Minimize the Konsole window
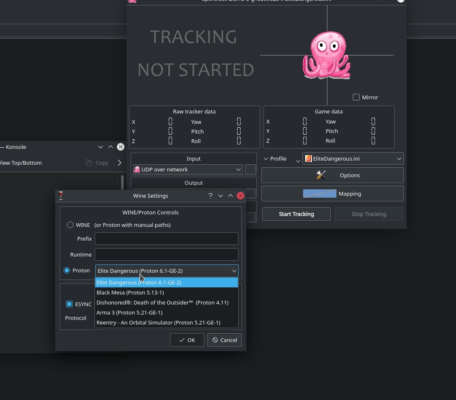This screenshot has height=400, width=456. 101,147
